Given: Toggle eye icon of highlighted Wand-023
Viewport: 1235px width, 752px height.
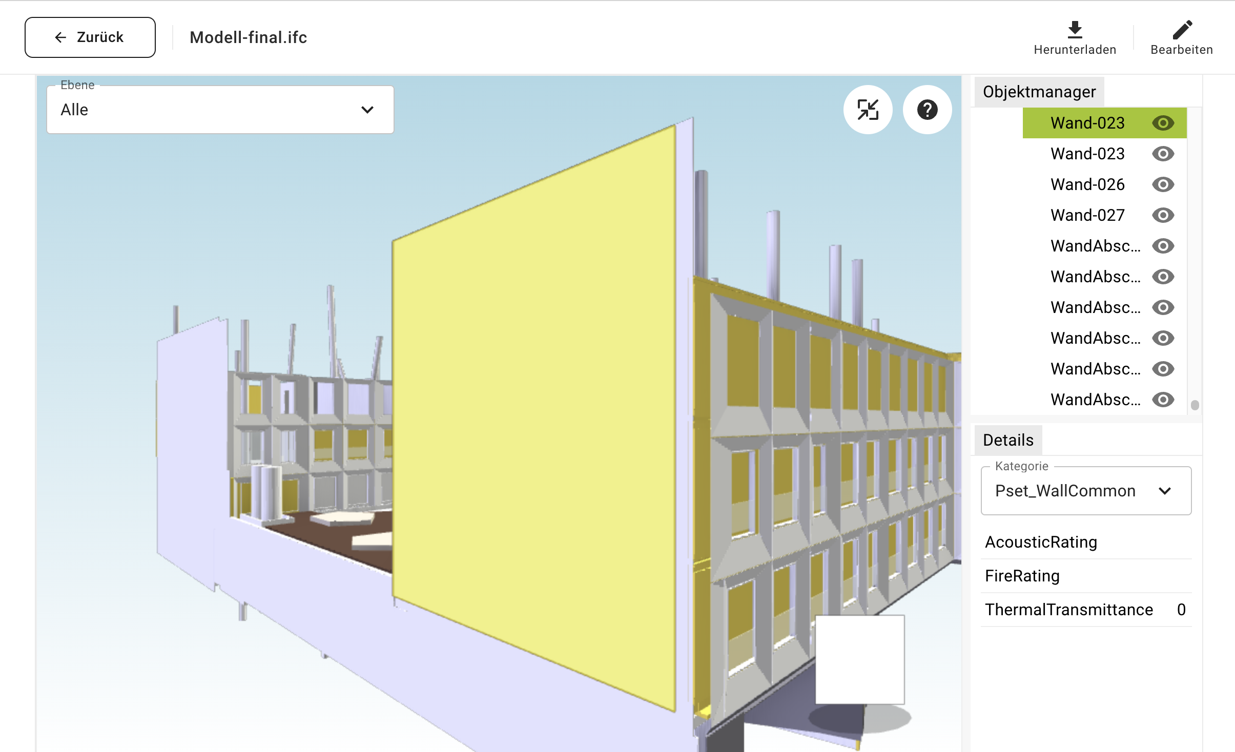Looking at the screenshot, I should [x=1163, y=123].
